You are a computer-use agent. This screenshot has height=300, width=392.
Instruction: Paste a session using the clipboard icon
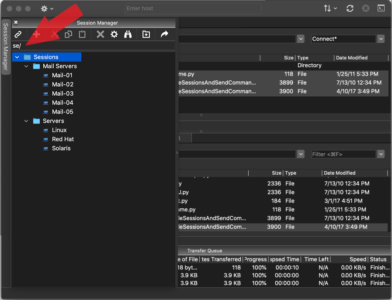(82, 34)
